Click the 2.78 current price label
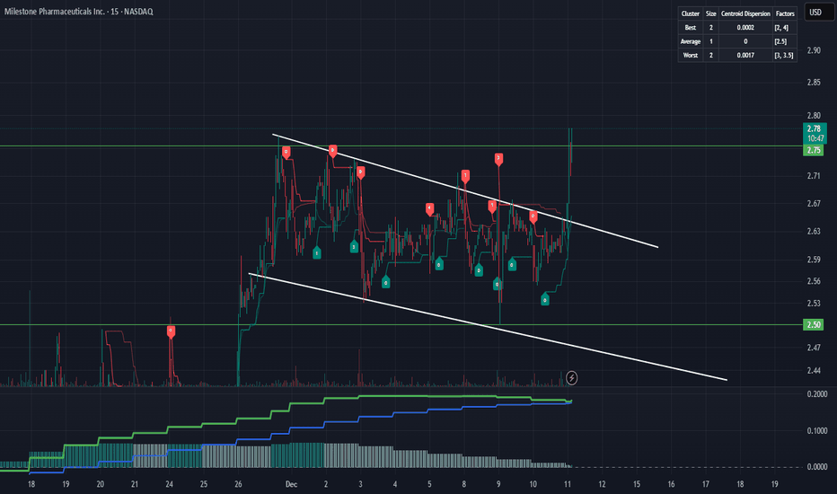Viewport: 837px width, 494px height. (x=815, y=133)
